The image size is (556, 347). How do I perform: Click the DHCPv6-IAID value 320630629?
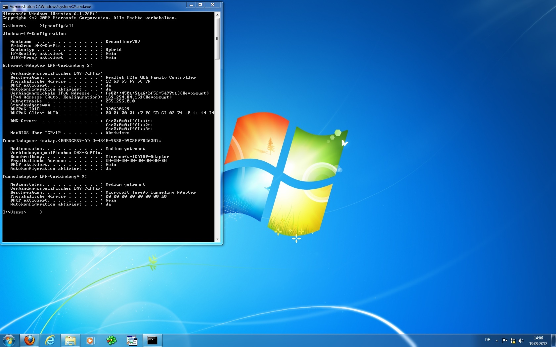point(117,109)
